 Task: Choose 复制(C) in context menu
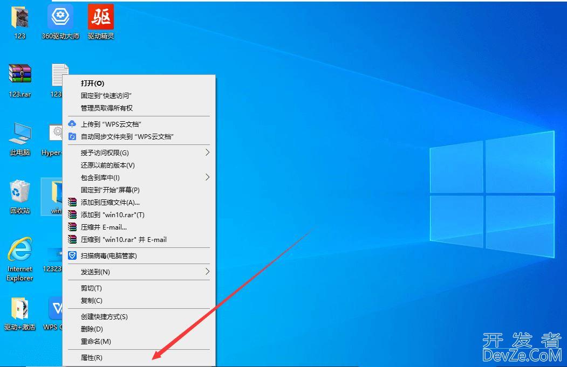(x=139, y=300)
